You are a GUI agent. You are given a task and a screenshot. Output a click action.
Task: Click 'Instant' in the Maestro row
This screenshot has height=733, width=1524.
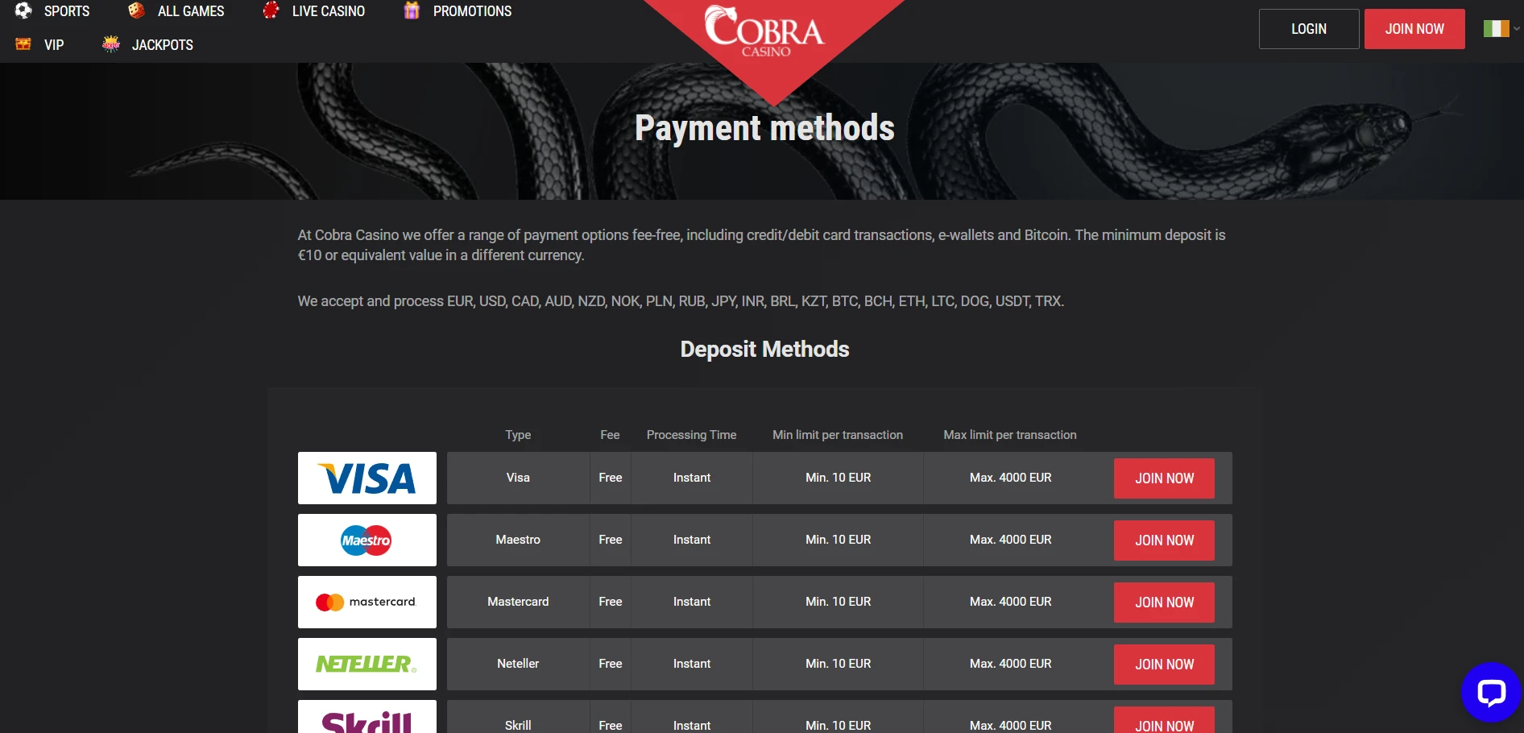pyautogui.click(x=692, y=540)
